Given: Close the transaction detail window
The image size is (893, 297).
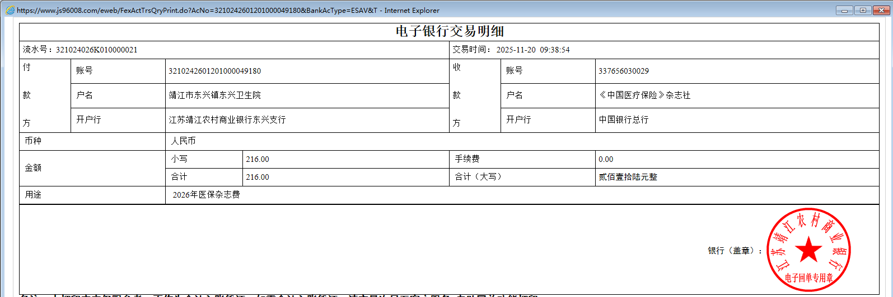Looking at the screenshot, I should [x=881, y=10].
